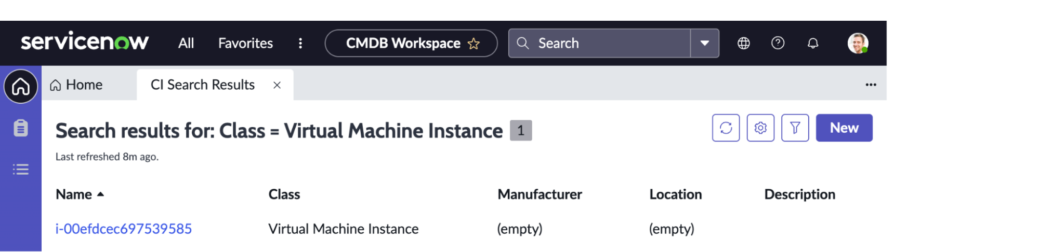Open the clipboard icon in the sidebar
Image resolution: width=1039 pixels, height=252 pixels.
[x=21, y=128]
